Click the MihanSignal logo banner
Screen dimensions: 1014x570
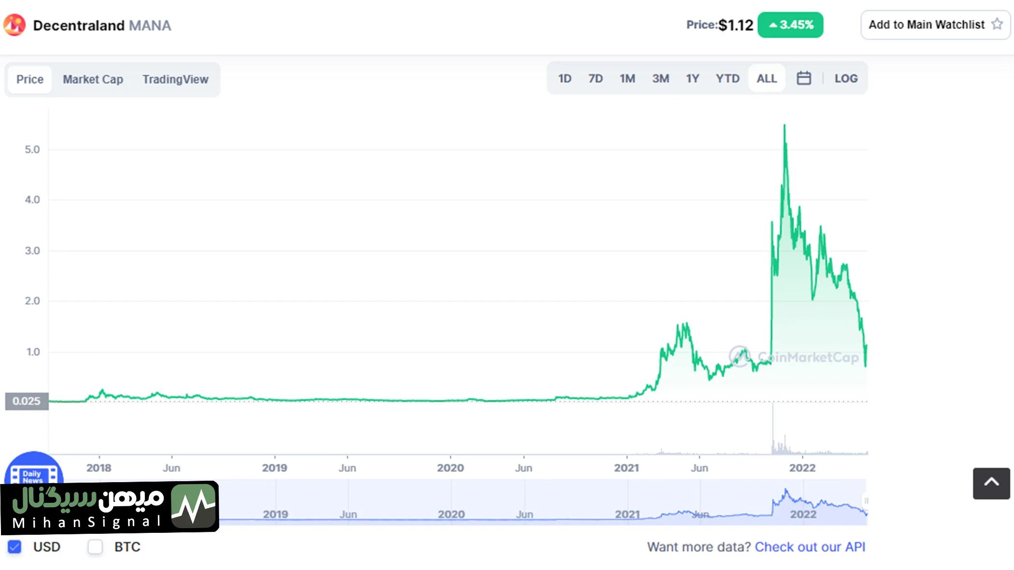(x=110, y=507)
